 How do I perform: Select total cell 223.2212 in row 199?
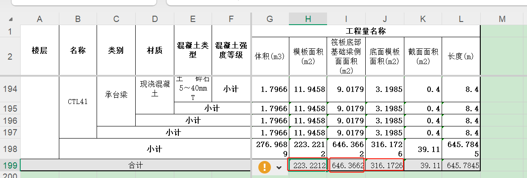[308, 165]
